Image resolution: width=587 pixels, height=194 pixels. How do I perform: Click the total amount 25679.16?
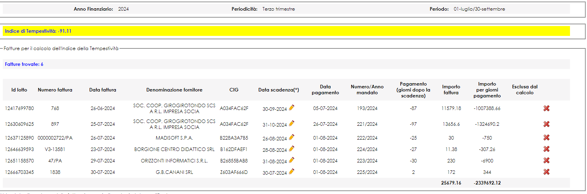point(451,183)
